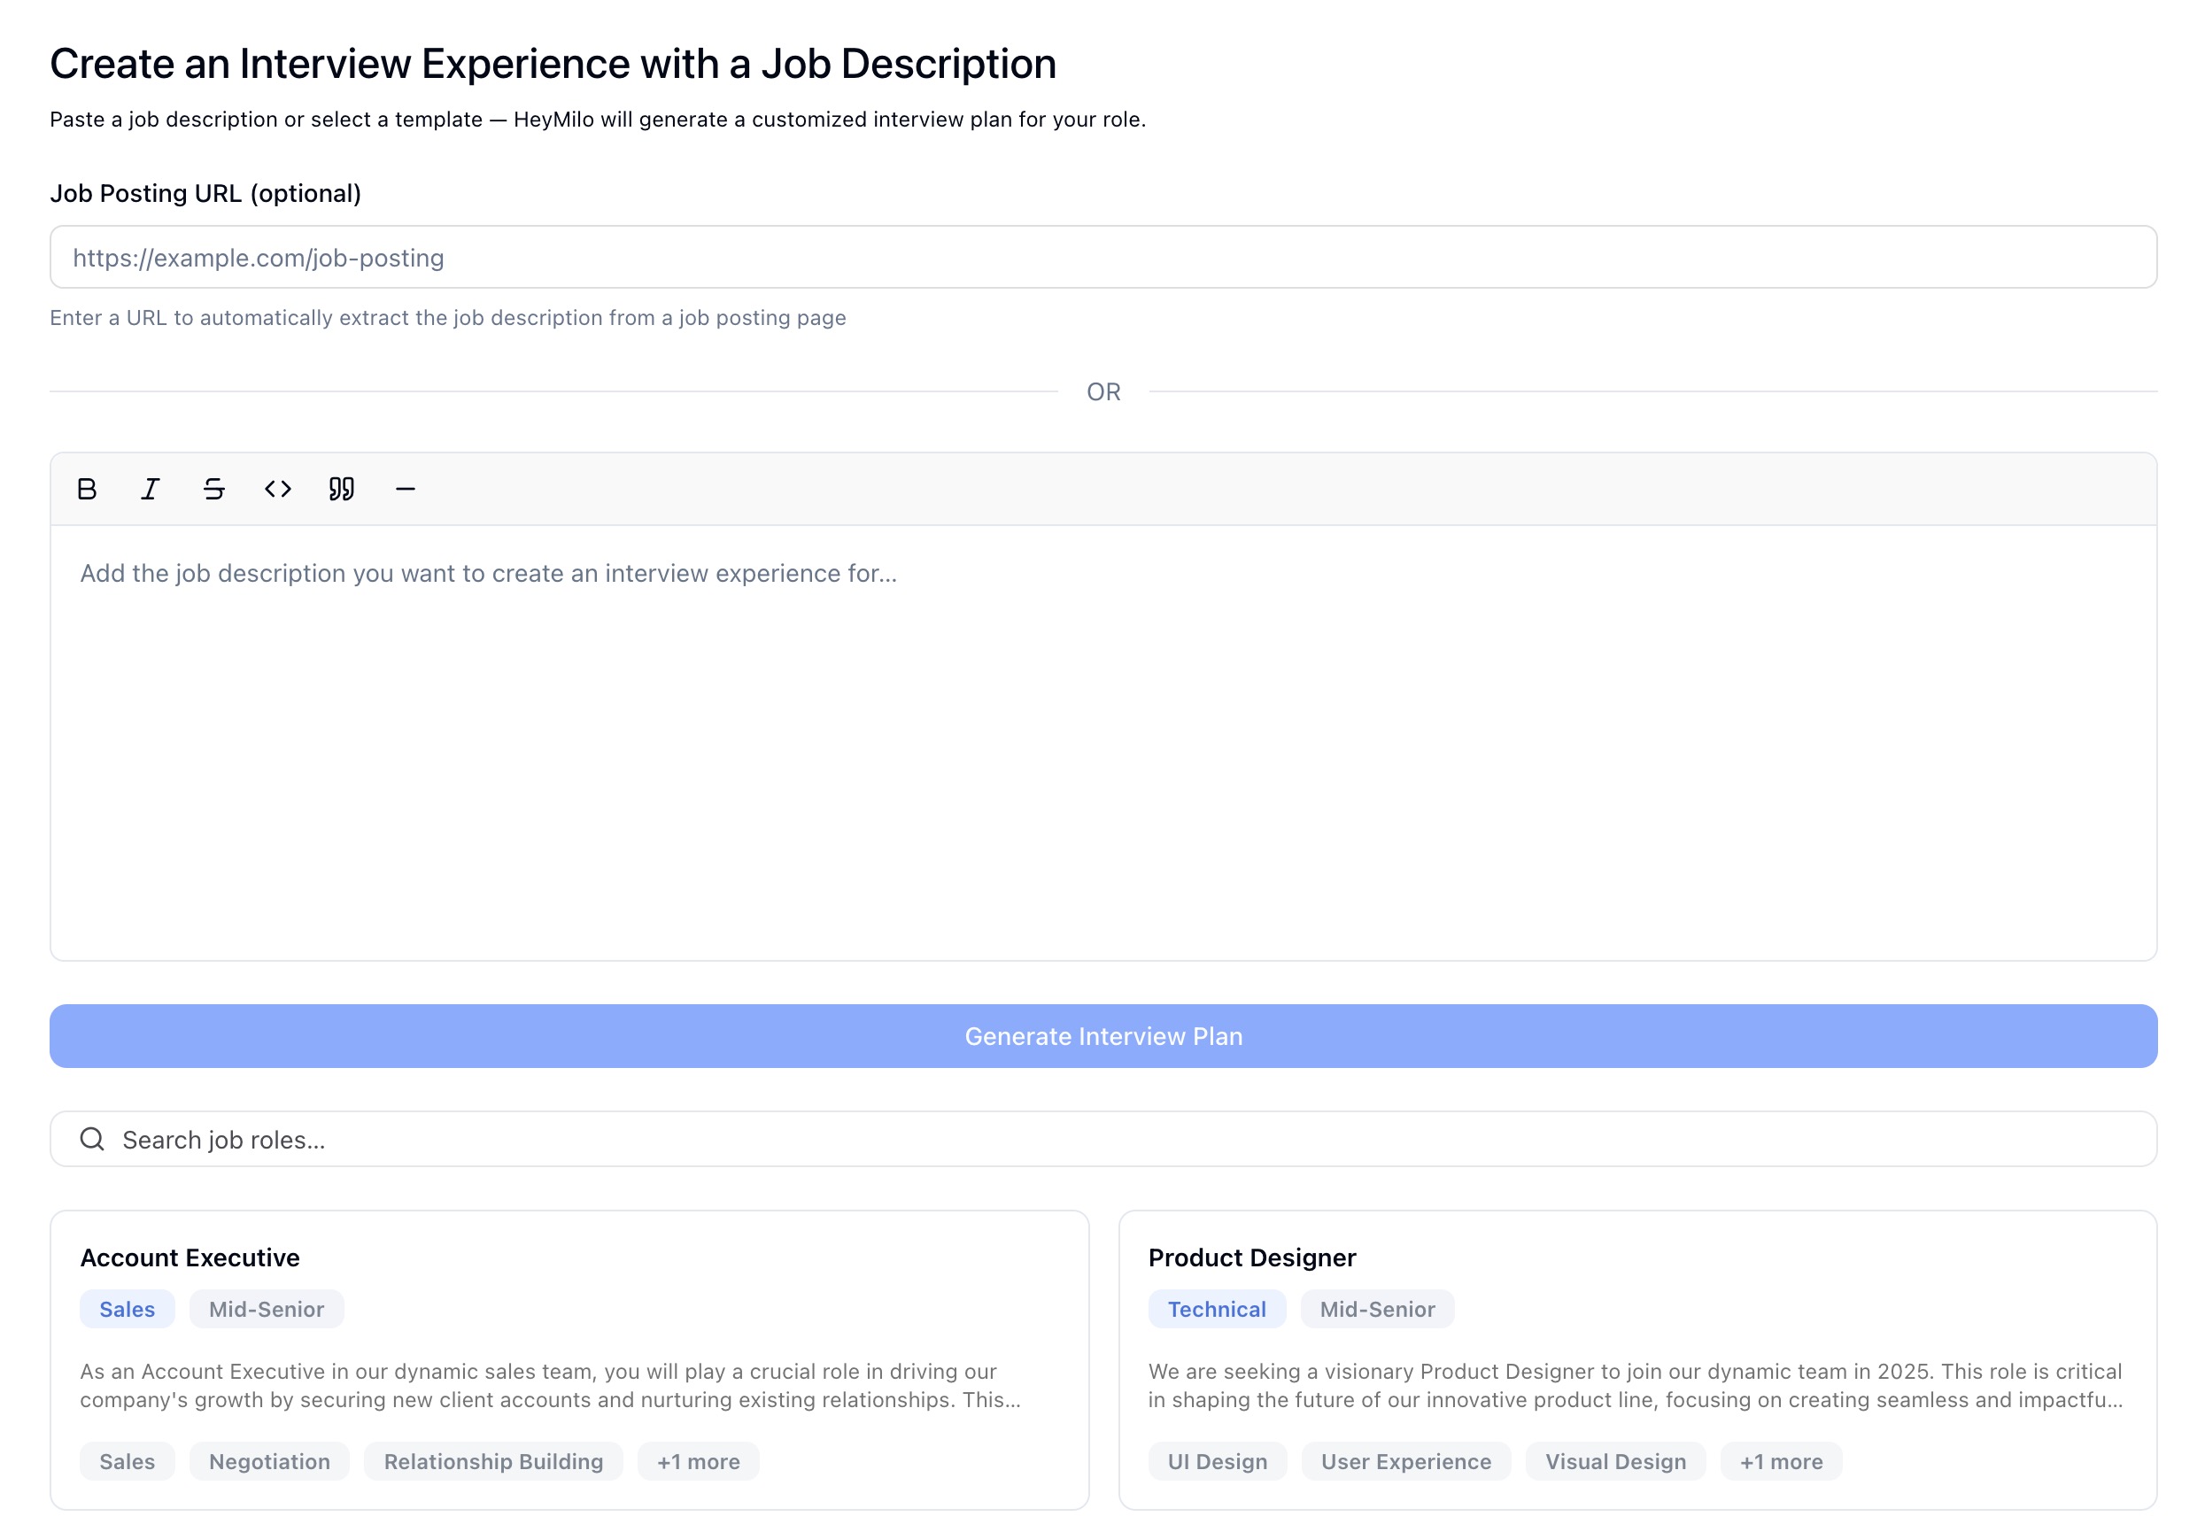The image size is (2205, 1532).
Task: Focus the job description text area
Action: [1102, 741]
